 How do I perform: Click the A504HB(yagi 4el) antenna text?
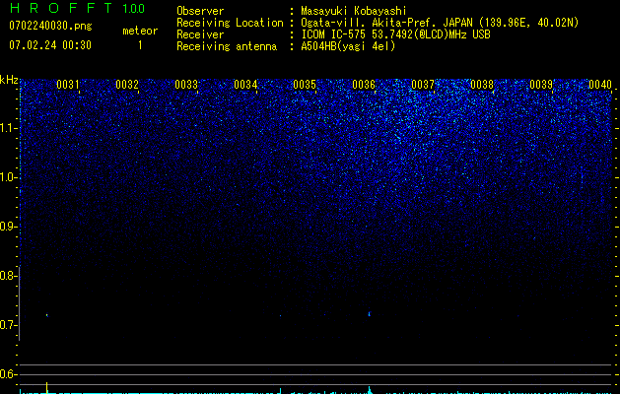pos(348,46)
